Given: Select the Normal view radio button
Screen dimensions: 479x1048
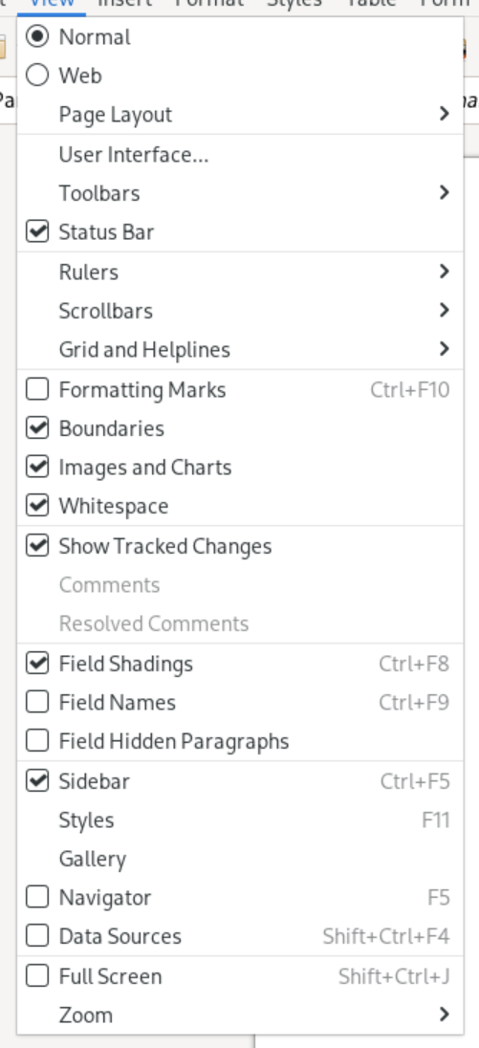Looking at the screenshot, I should click(x=36, y=36).
